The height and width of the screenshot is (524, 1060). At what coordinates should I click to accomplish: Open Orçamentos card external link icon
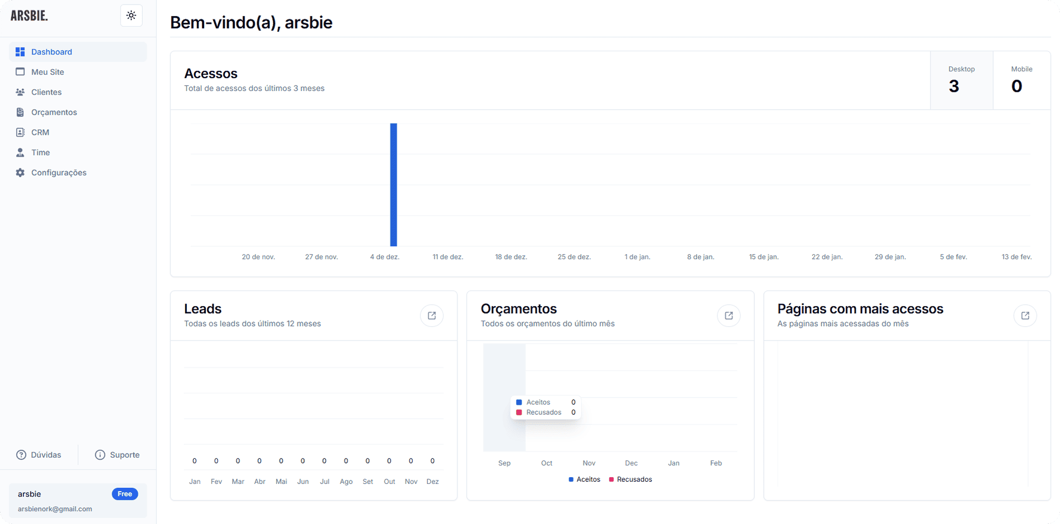(729, 316)
